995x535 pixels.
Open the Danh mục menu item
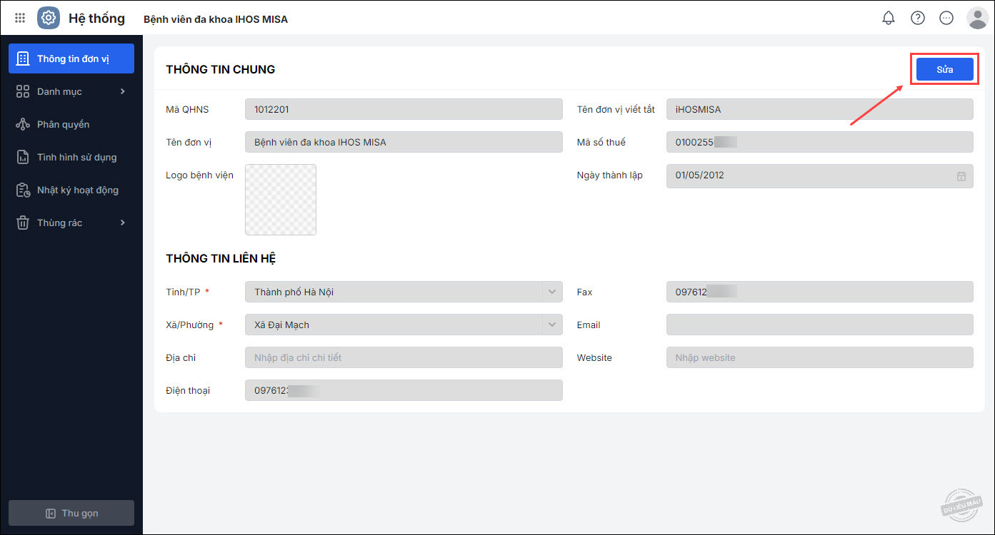tap(71, 91)
